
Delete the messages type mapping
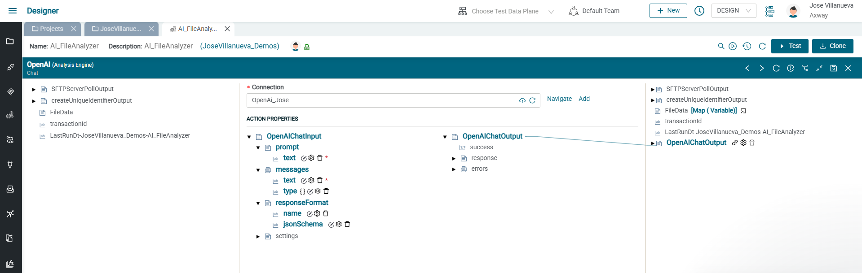(326, 191)
